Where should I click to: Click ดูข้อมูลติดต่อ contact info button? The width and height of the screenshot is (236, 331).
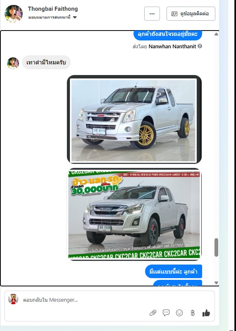pyautogui.click(x=191, y=14)
